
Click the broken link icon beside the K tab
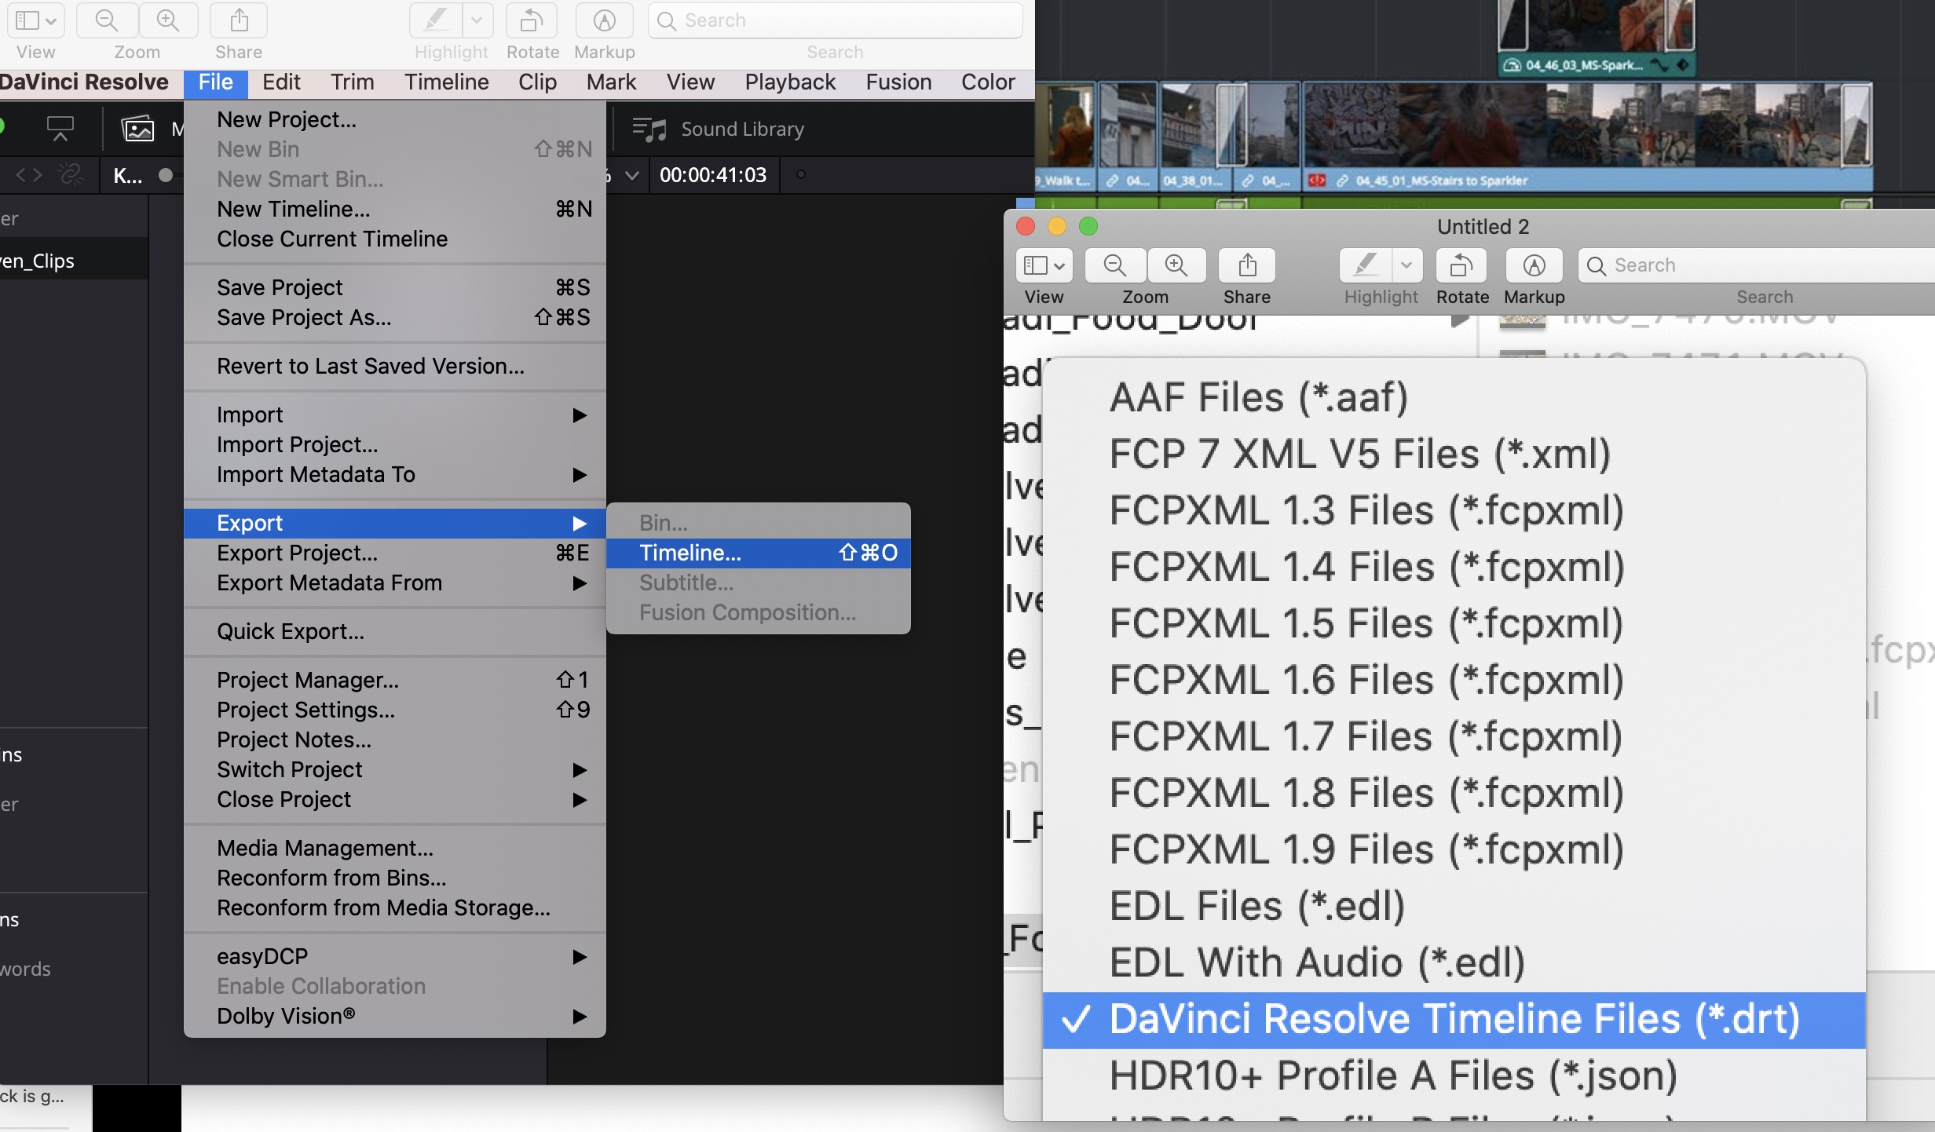point(71,174)
